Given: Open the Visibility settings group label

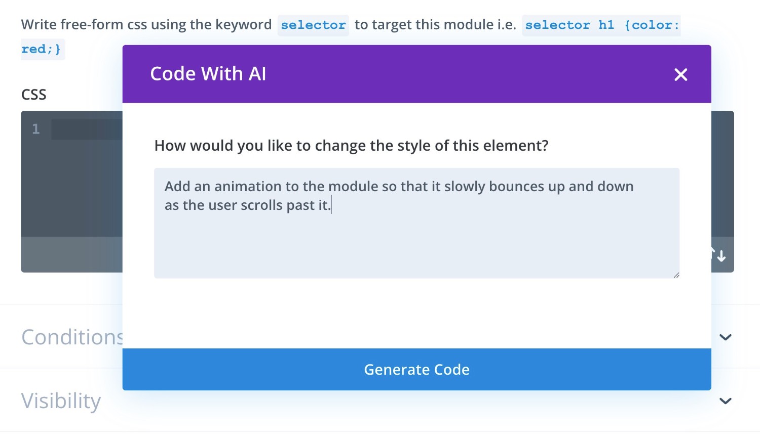Looking at the screenshot, I should 61,401.
